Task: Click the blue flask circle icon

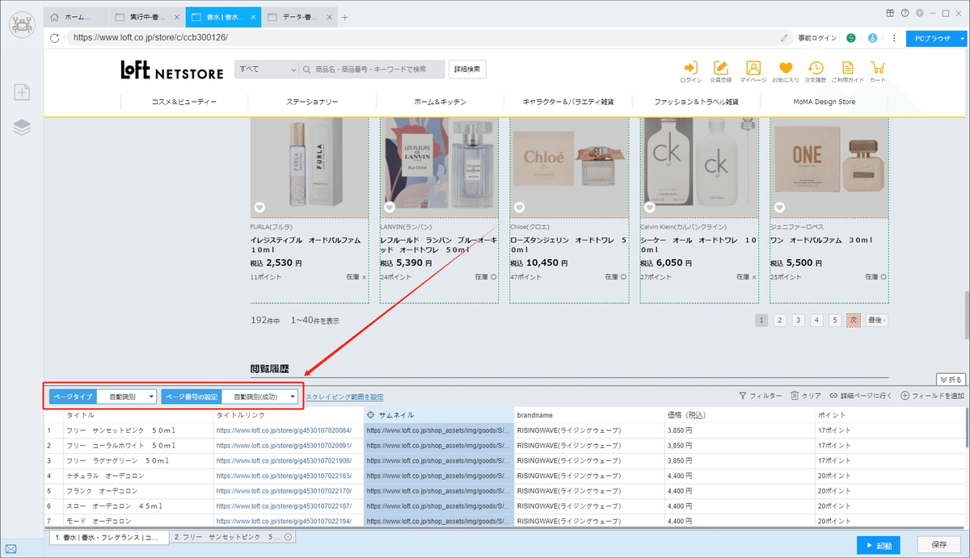Action: tap(872, 37)
